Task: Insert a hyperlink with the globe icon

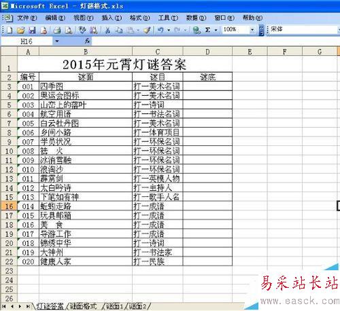Action: click(x=197, y=30)
